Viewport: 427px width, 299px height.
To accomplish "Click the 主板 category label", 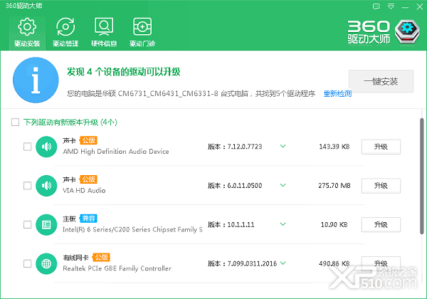I will [x=69, y=219].
